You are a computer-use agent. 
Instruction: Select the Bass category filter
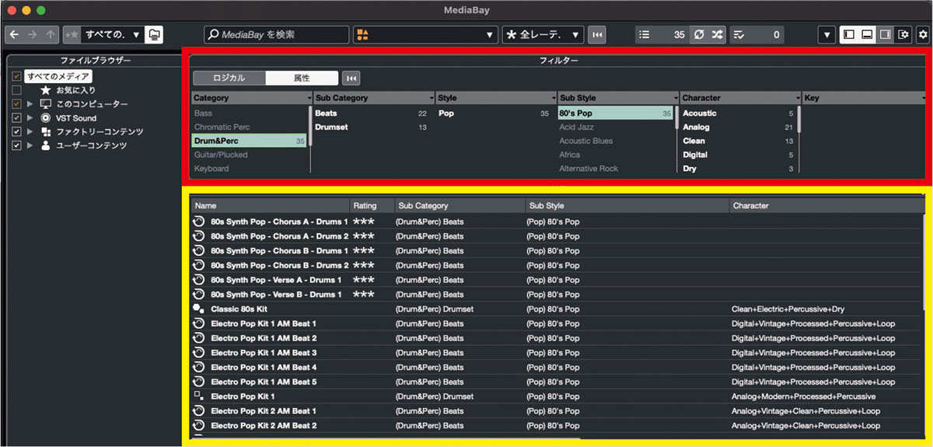(250, 113)
